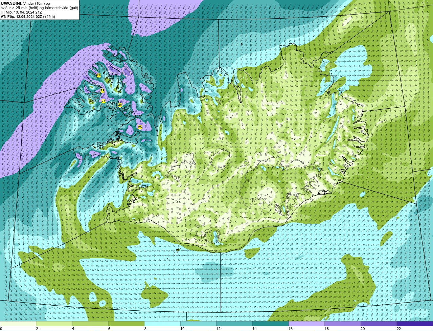Click the 14–16 m/s dark teal legend swatch
Viewport: 433px width, 331px height.
[271, 324]
